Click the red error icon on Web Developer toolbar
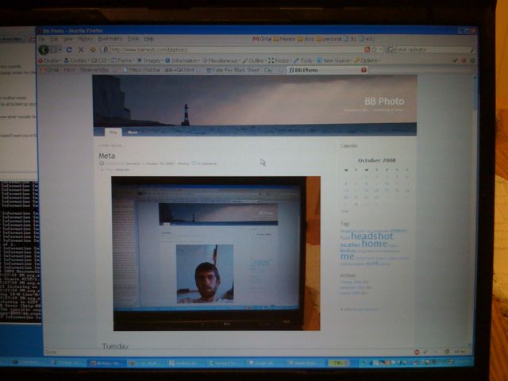The width and height of the screenshot is (508, 381). pos(464,60)
